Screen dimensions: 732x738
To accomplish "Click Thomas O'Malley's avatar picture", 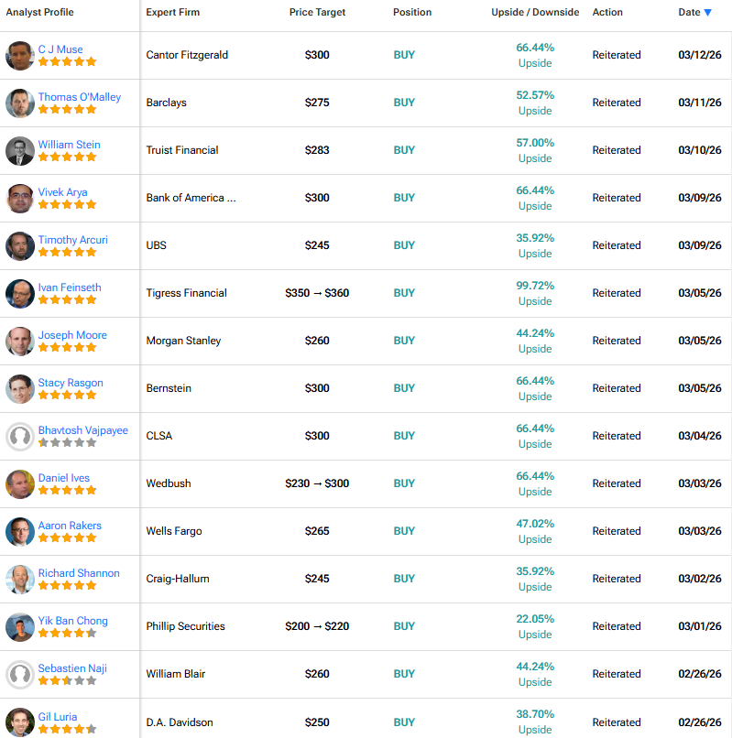I will pos(20,103).
